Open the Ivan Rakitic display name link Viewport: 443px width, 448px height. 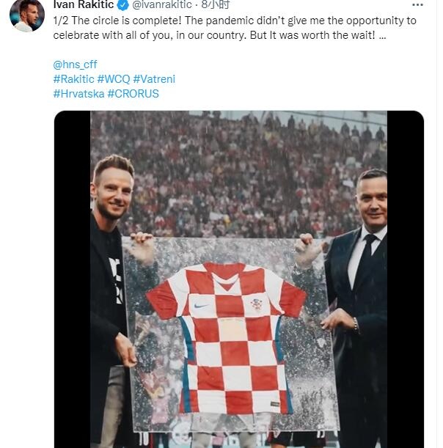point(84,5)
